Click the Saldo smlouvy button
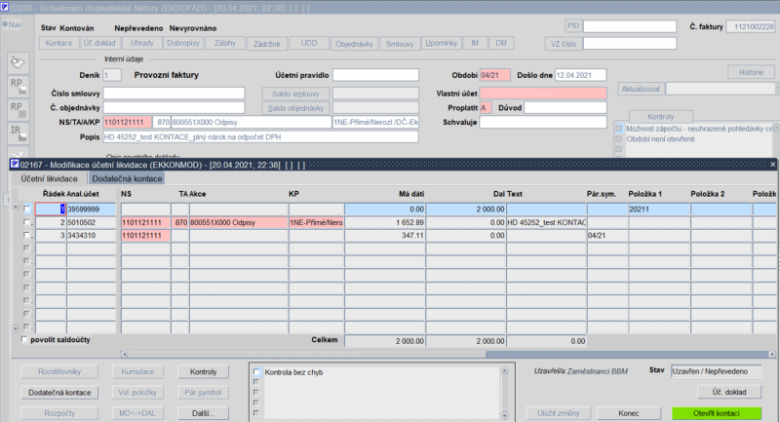Viewport: 780px width, 422px height. point(295,94)
